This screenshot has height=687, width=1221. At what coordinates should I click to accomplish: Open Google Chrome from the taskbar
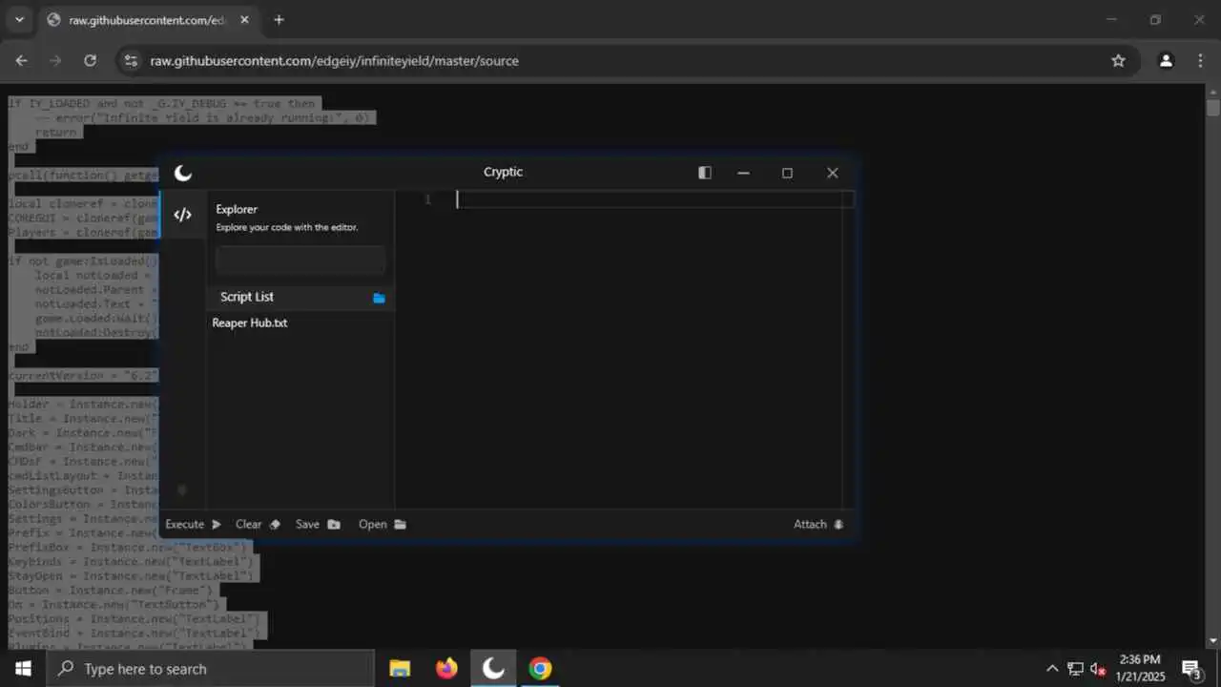pyautogui.click(x=540, y=668)
